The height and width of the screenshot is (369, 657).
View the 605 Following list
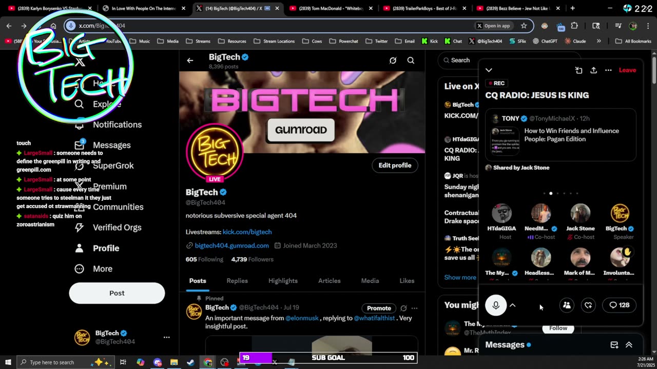(x=204, y=259)
